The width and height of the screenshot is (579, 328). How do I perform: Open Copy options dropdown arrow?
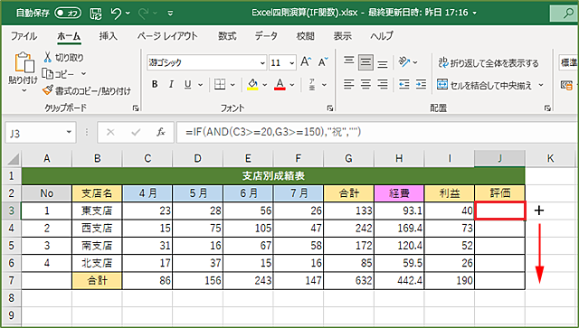coord(83,74)
